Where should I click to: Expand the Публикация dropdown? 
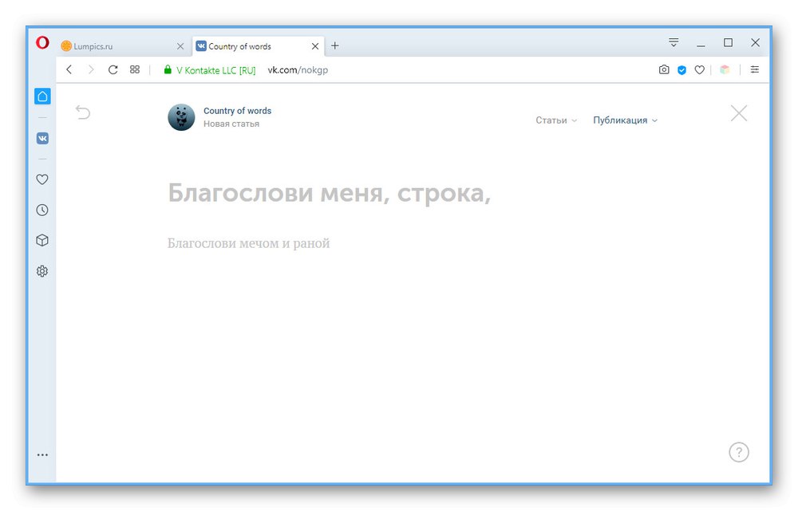(x=626, y=120)
